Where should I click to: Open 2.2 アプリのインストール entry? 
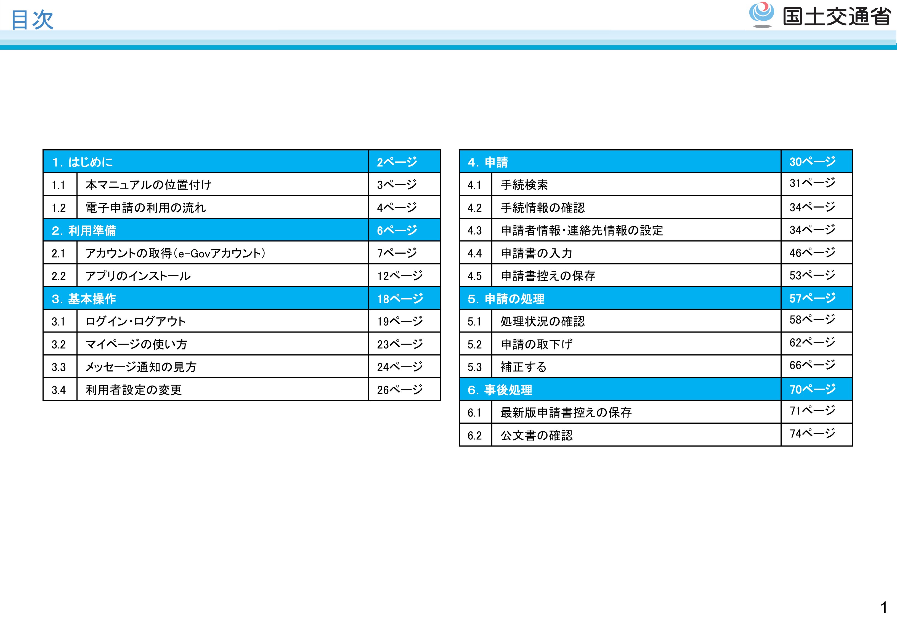click(138, 276)
